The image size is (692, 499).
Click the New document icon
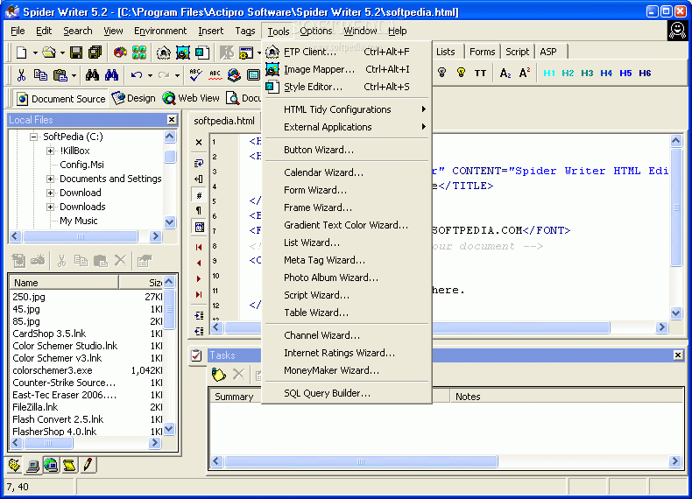[x=21, y=53]
